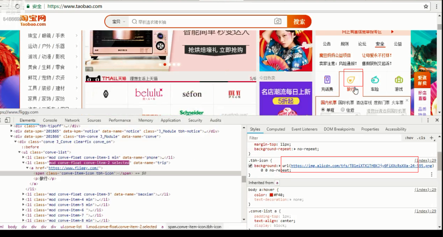Open image search via the camera icon
The height and width of the screenshot is (237, 443).
[x=278, y=22]
